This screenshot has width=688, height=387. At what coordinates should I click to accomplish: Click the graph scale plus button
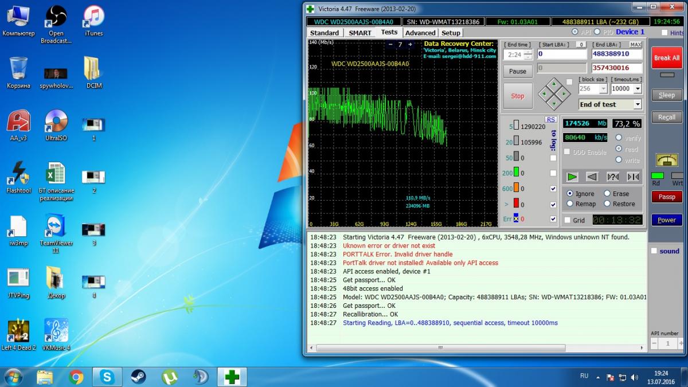[409, 44]
